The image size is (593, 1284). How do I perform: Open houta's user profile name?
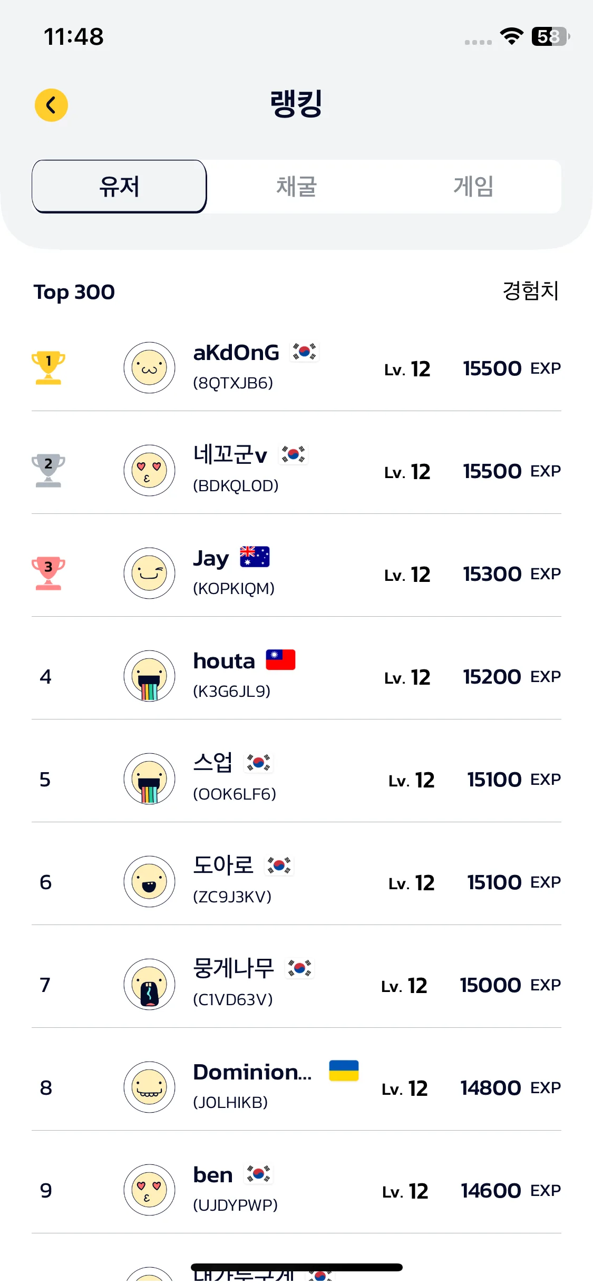[224, 661]
